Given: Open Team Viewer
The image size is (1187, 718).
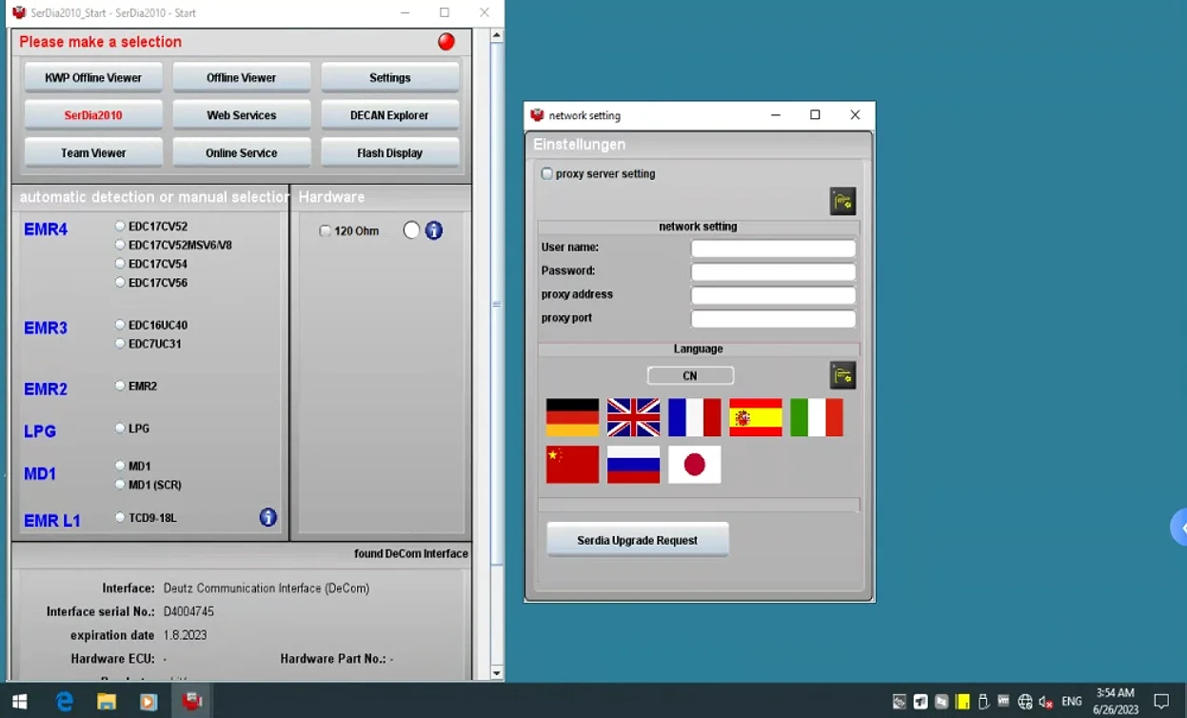Looking at the screenshot, I should pyautogui.click(x=93, y=152).
